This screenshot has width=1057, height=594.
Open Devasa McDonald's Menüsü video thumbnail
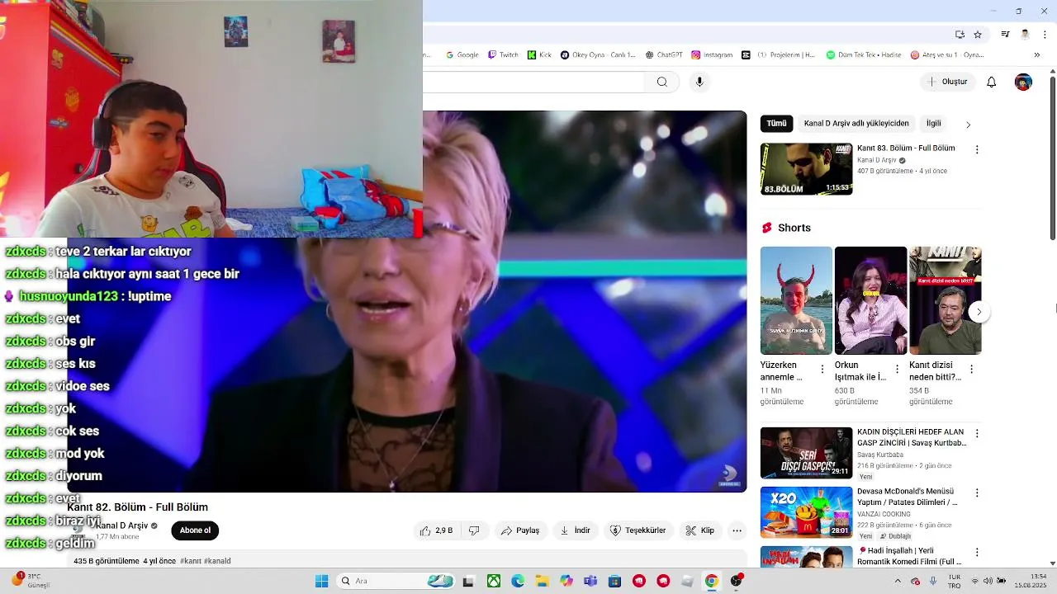pyautogui.click(x=806, y=512)
